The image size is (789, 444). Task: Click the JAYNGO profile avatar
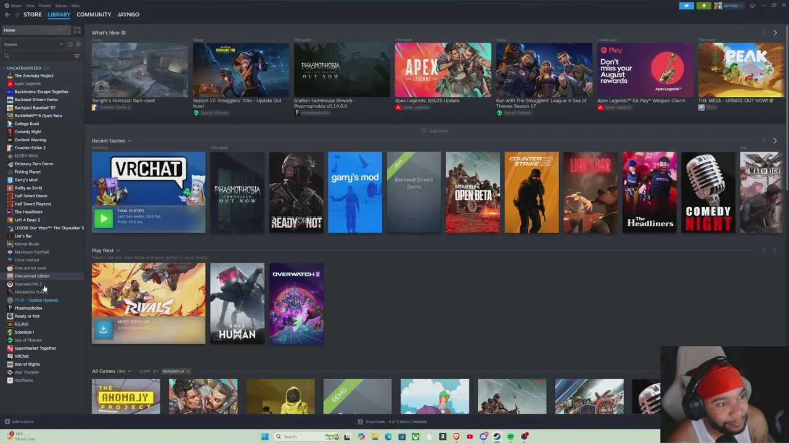(x=717, y=6)
